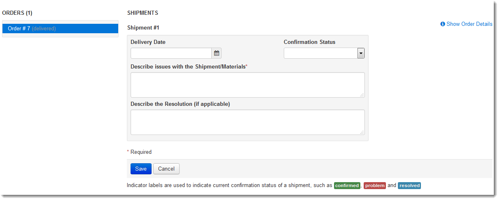Image resolution: width=500 pixels, height=201 pixels.
Task: Click the ORDERS (1) panel header
Action: coord(17,13)
